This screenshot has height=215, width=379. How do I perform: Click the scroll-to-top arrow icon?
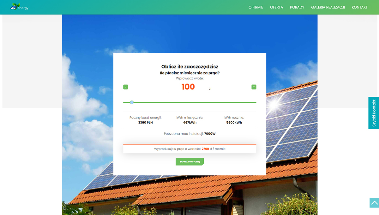(x=374, y=203)
